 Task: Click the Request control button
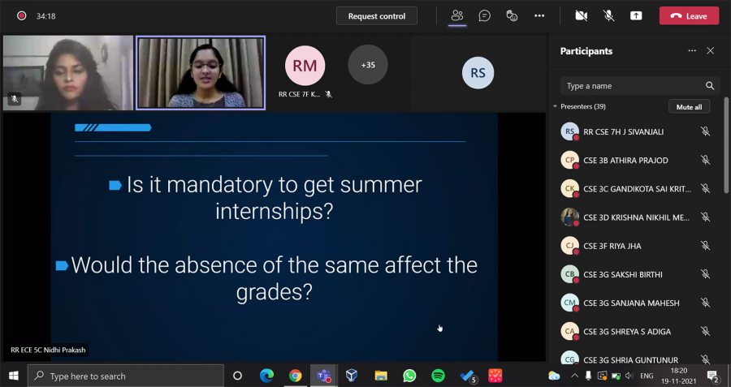377,15
